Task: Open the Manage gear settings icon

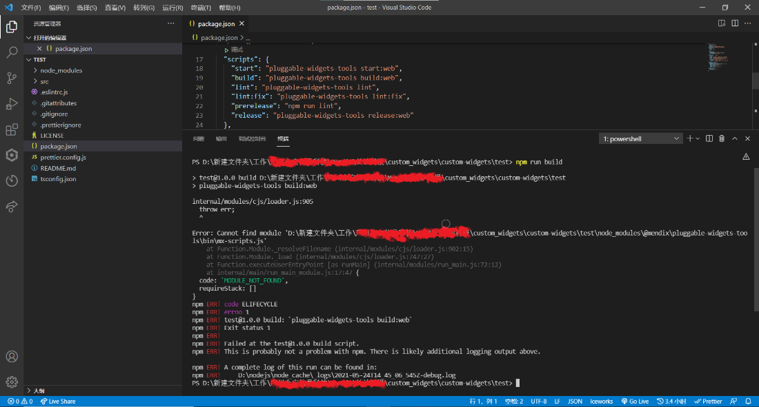Action: coord(12,382)
